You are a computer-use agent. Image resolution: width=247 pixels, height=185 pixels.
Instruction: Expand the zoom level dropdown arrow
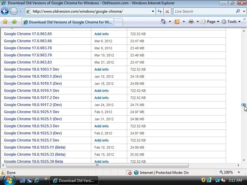[239, 172]
